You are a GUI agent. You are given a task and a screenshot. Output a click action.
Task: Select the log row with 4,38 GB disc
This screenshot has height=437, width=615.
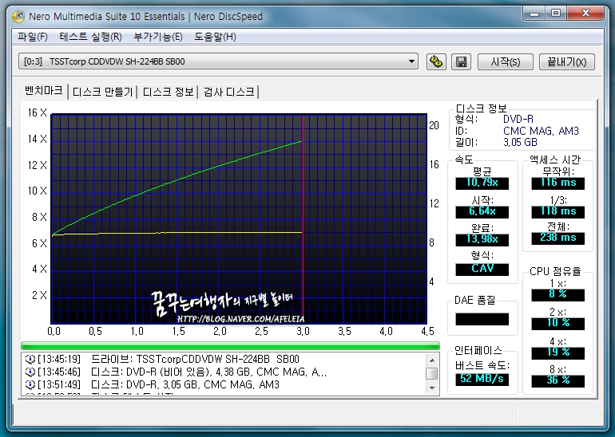click(x=224, y=372)
